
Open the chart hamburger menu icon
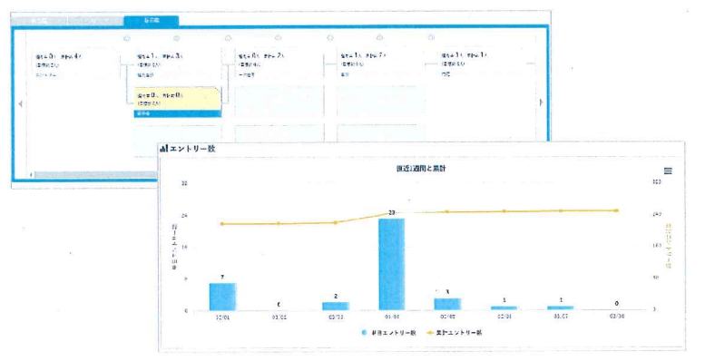coord(668,171)
